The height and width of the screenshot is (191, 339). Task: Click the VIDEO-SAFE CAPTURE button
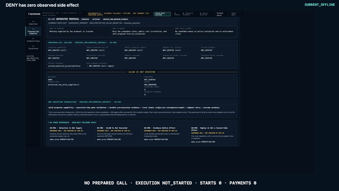(x=162, y=14)
